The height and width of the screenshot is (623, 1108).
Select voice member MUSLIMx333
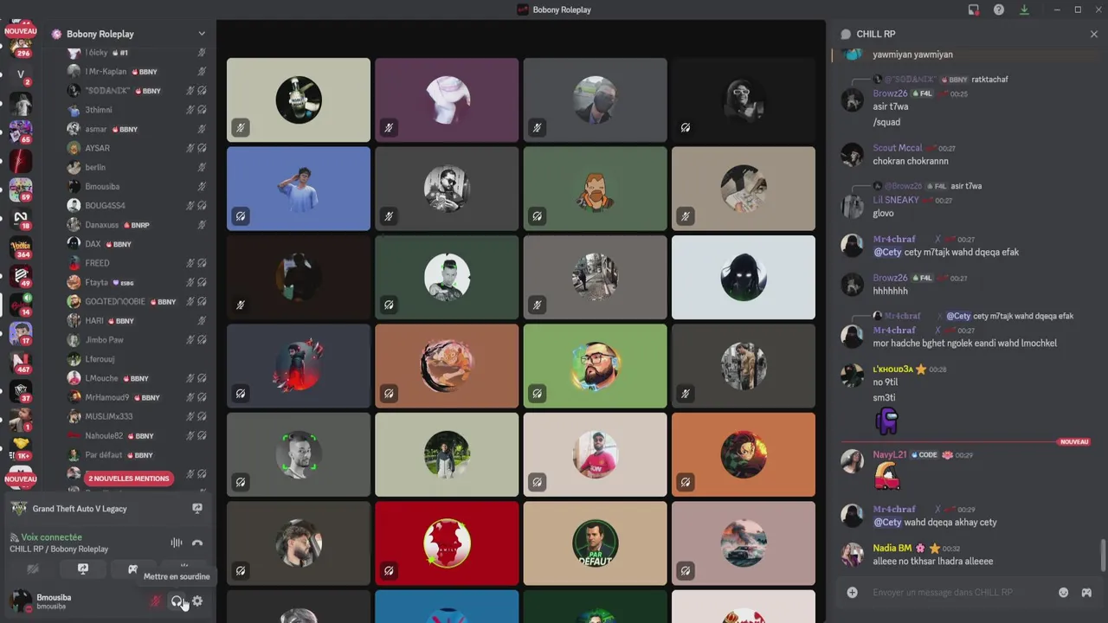pyautogui.click(x=108, y=416)
